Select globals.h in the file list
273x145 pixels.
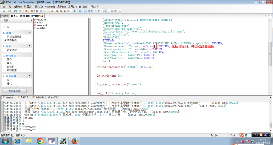coord(41,28)
